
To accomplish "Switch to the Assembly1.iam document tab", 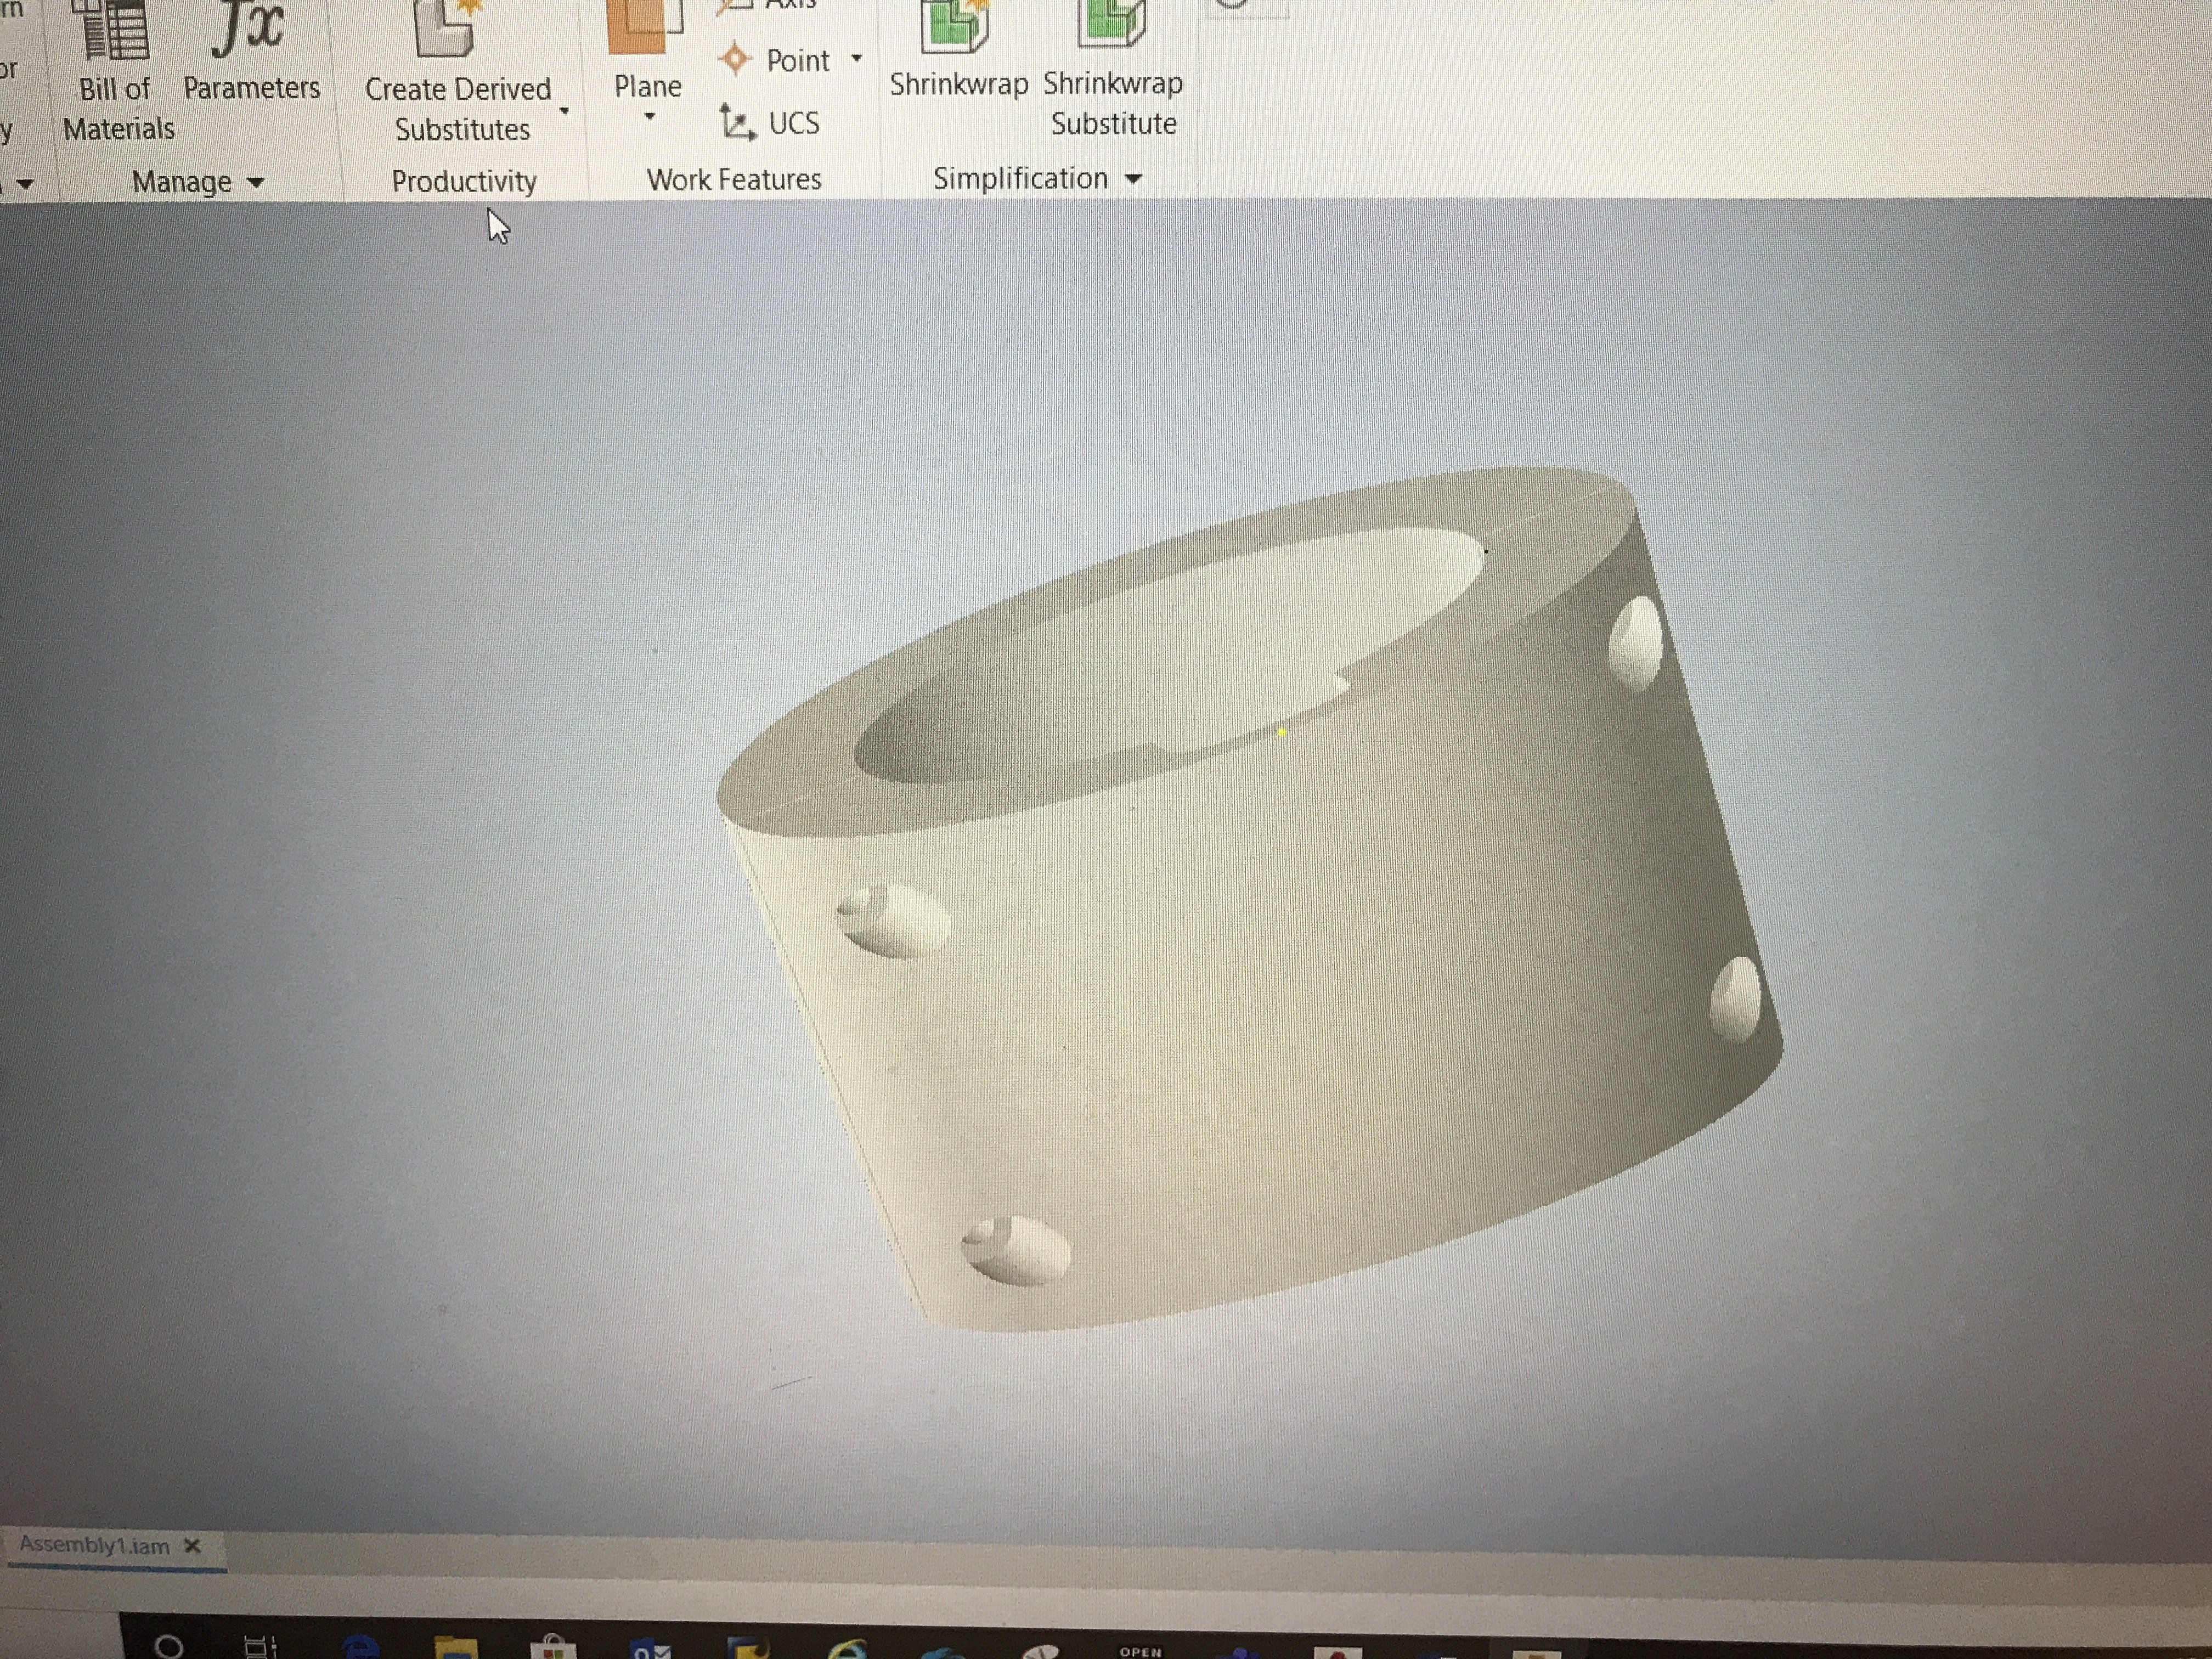I will coord(95,1545).
